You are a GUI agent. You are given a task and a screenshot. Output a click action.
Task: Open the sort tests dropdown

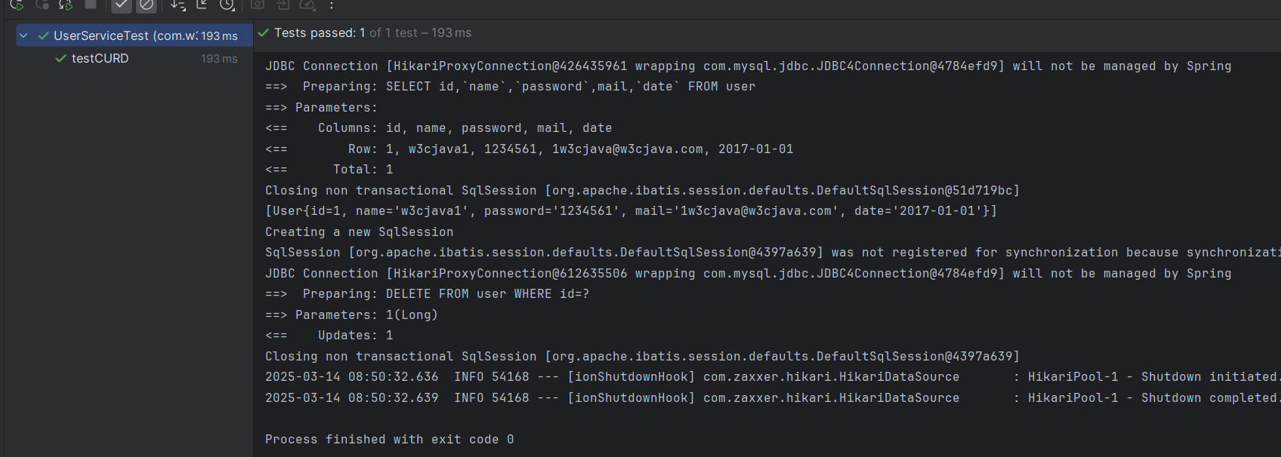pos(178,5)
